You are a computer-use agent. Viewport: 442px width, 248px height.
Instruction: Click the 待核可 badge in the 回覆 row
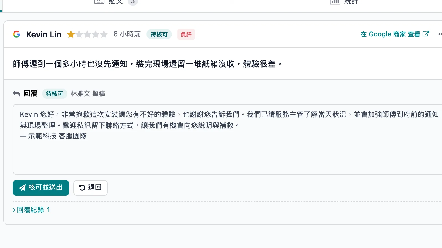[54, 94]
